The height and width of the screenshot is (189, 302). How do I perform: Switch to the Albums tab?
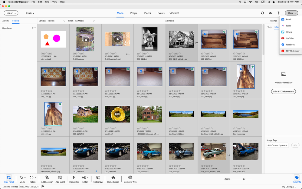[6, 21]
